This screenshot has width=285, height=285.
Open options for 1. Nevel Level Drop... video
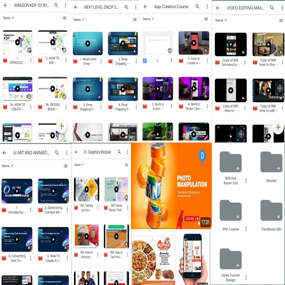(101, 61)
